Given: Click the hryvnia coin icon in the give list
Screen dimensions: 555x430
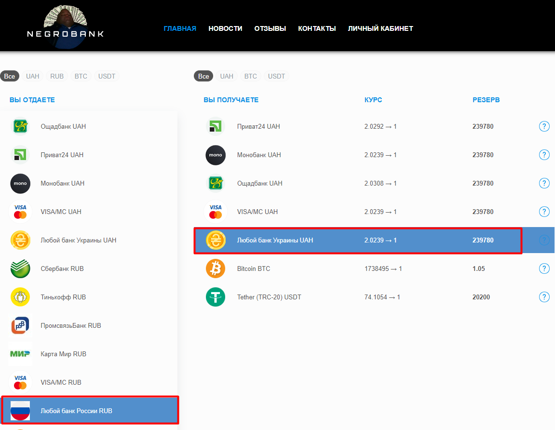Looking at the screenshot, I should [x=20, y=240].
